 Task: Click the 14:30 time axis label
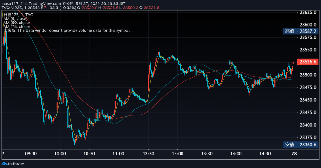(x=265, y=154)
